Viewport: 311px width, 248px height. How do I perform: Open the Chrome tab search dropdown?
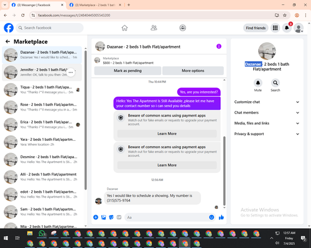click(5, 5)
